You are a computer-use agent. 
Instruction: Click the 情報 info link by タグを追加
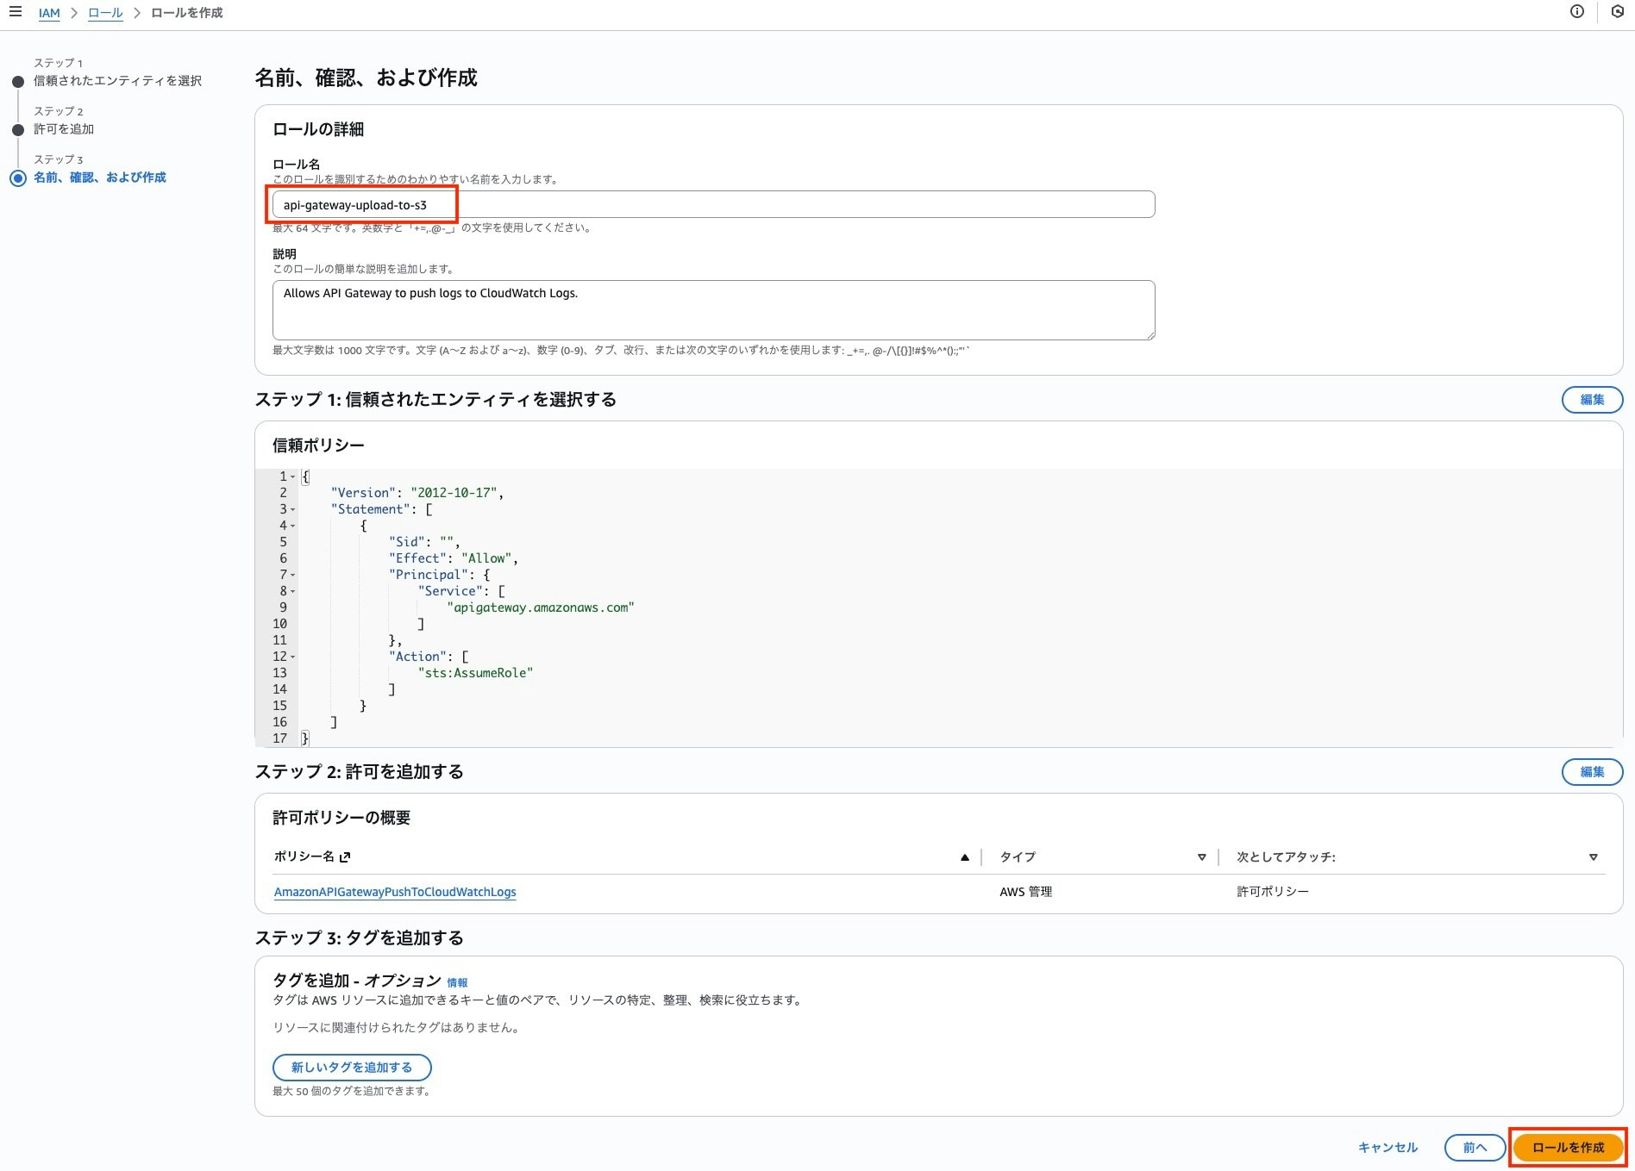(457, 982)
